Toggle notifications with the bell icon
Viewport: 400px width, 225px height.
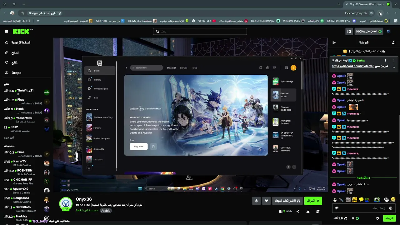tap(257, 201)
